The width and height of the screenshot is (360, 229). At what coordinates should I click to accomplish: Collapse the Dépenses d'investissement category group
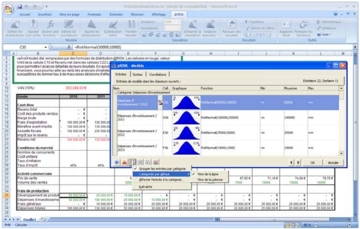(x=115, y=93)
